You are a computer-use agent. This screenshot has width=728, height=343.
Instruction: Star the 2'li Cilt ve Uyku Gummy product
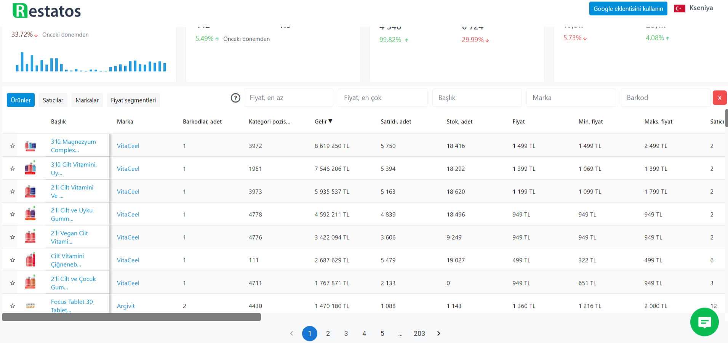(x=13, y=215)
